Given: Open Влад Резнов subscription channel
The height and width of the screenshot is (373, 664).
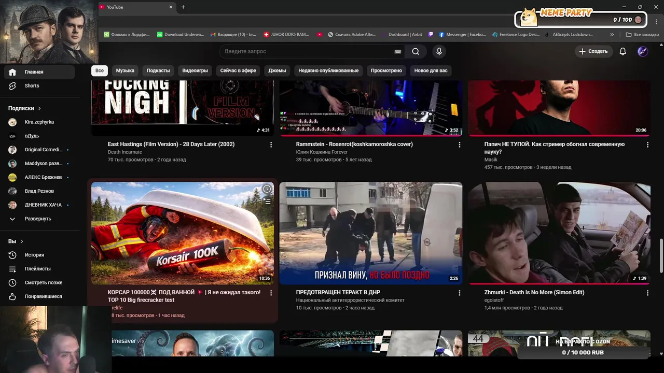Looking at the screenshot, I should tap(39, 191).
